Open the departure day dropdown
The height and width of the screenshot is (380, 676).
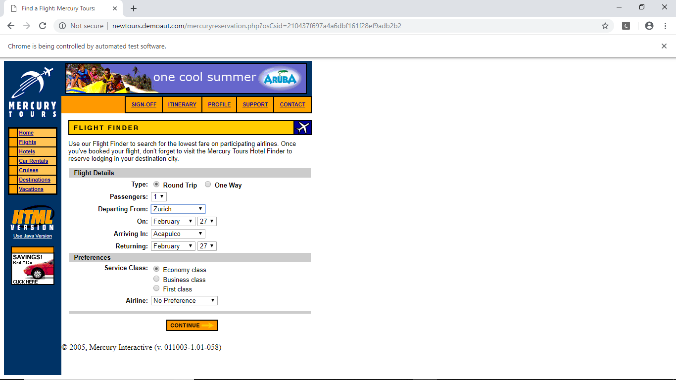(207, 221)
